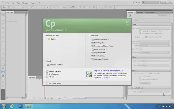This screenshot has height=109, width=174.
Task: Open the Transition dropdown
Action: point(155,53)
